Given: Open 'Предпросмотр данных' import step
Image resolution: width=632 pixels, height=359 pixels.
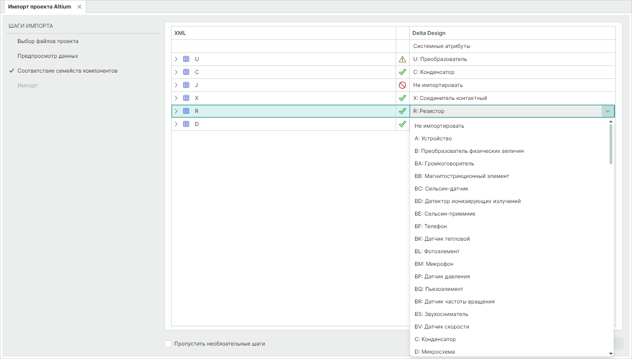Looking at the screenshot, I should click(48, 56).
